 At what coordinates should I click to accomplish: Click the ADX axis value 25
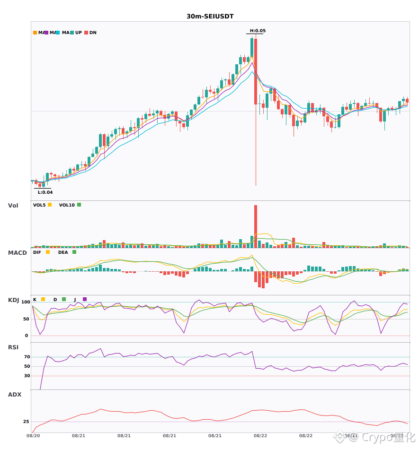pos(26,422)
